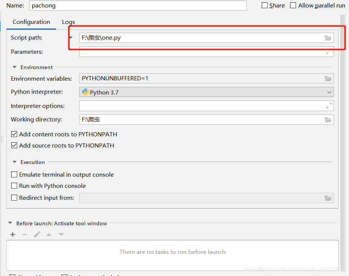Browse Redirect input from folder icon

(x=328, y=198)
